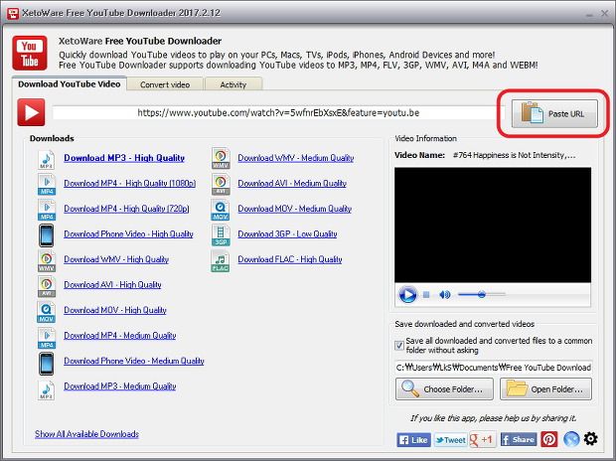Stop the video preview playback

(x=426, y=294)
